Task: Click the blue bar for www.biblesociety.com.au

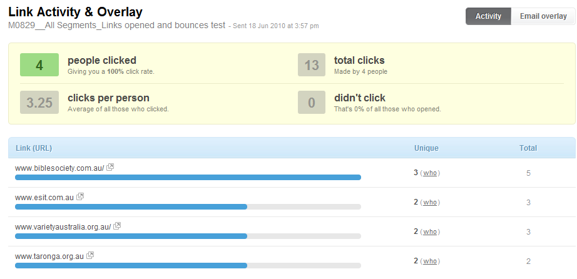Action: tap(188, 178)
